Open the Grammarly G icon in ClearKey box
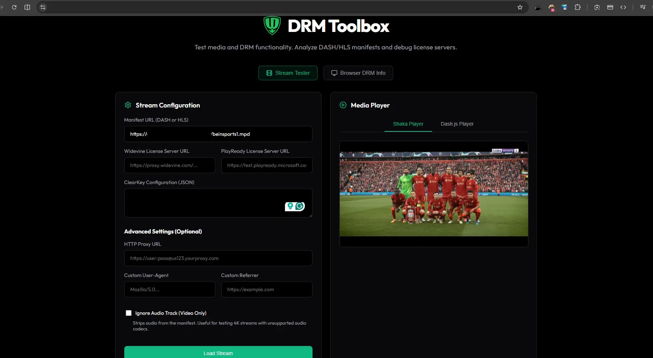Screen dimensions: 653x358 [299, 206]
